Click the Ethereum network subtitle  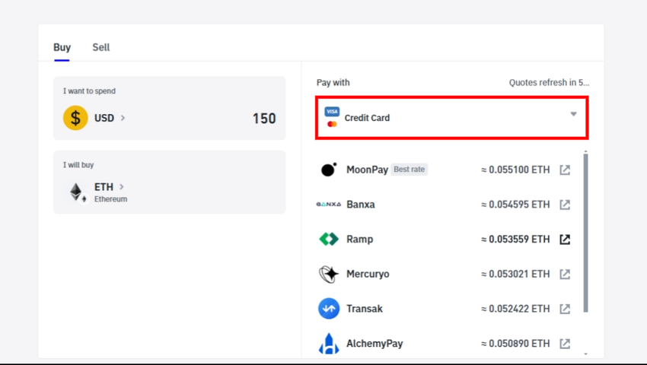110,199
